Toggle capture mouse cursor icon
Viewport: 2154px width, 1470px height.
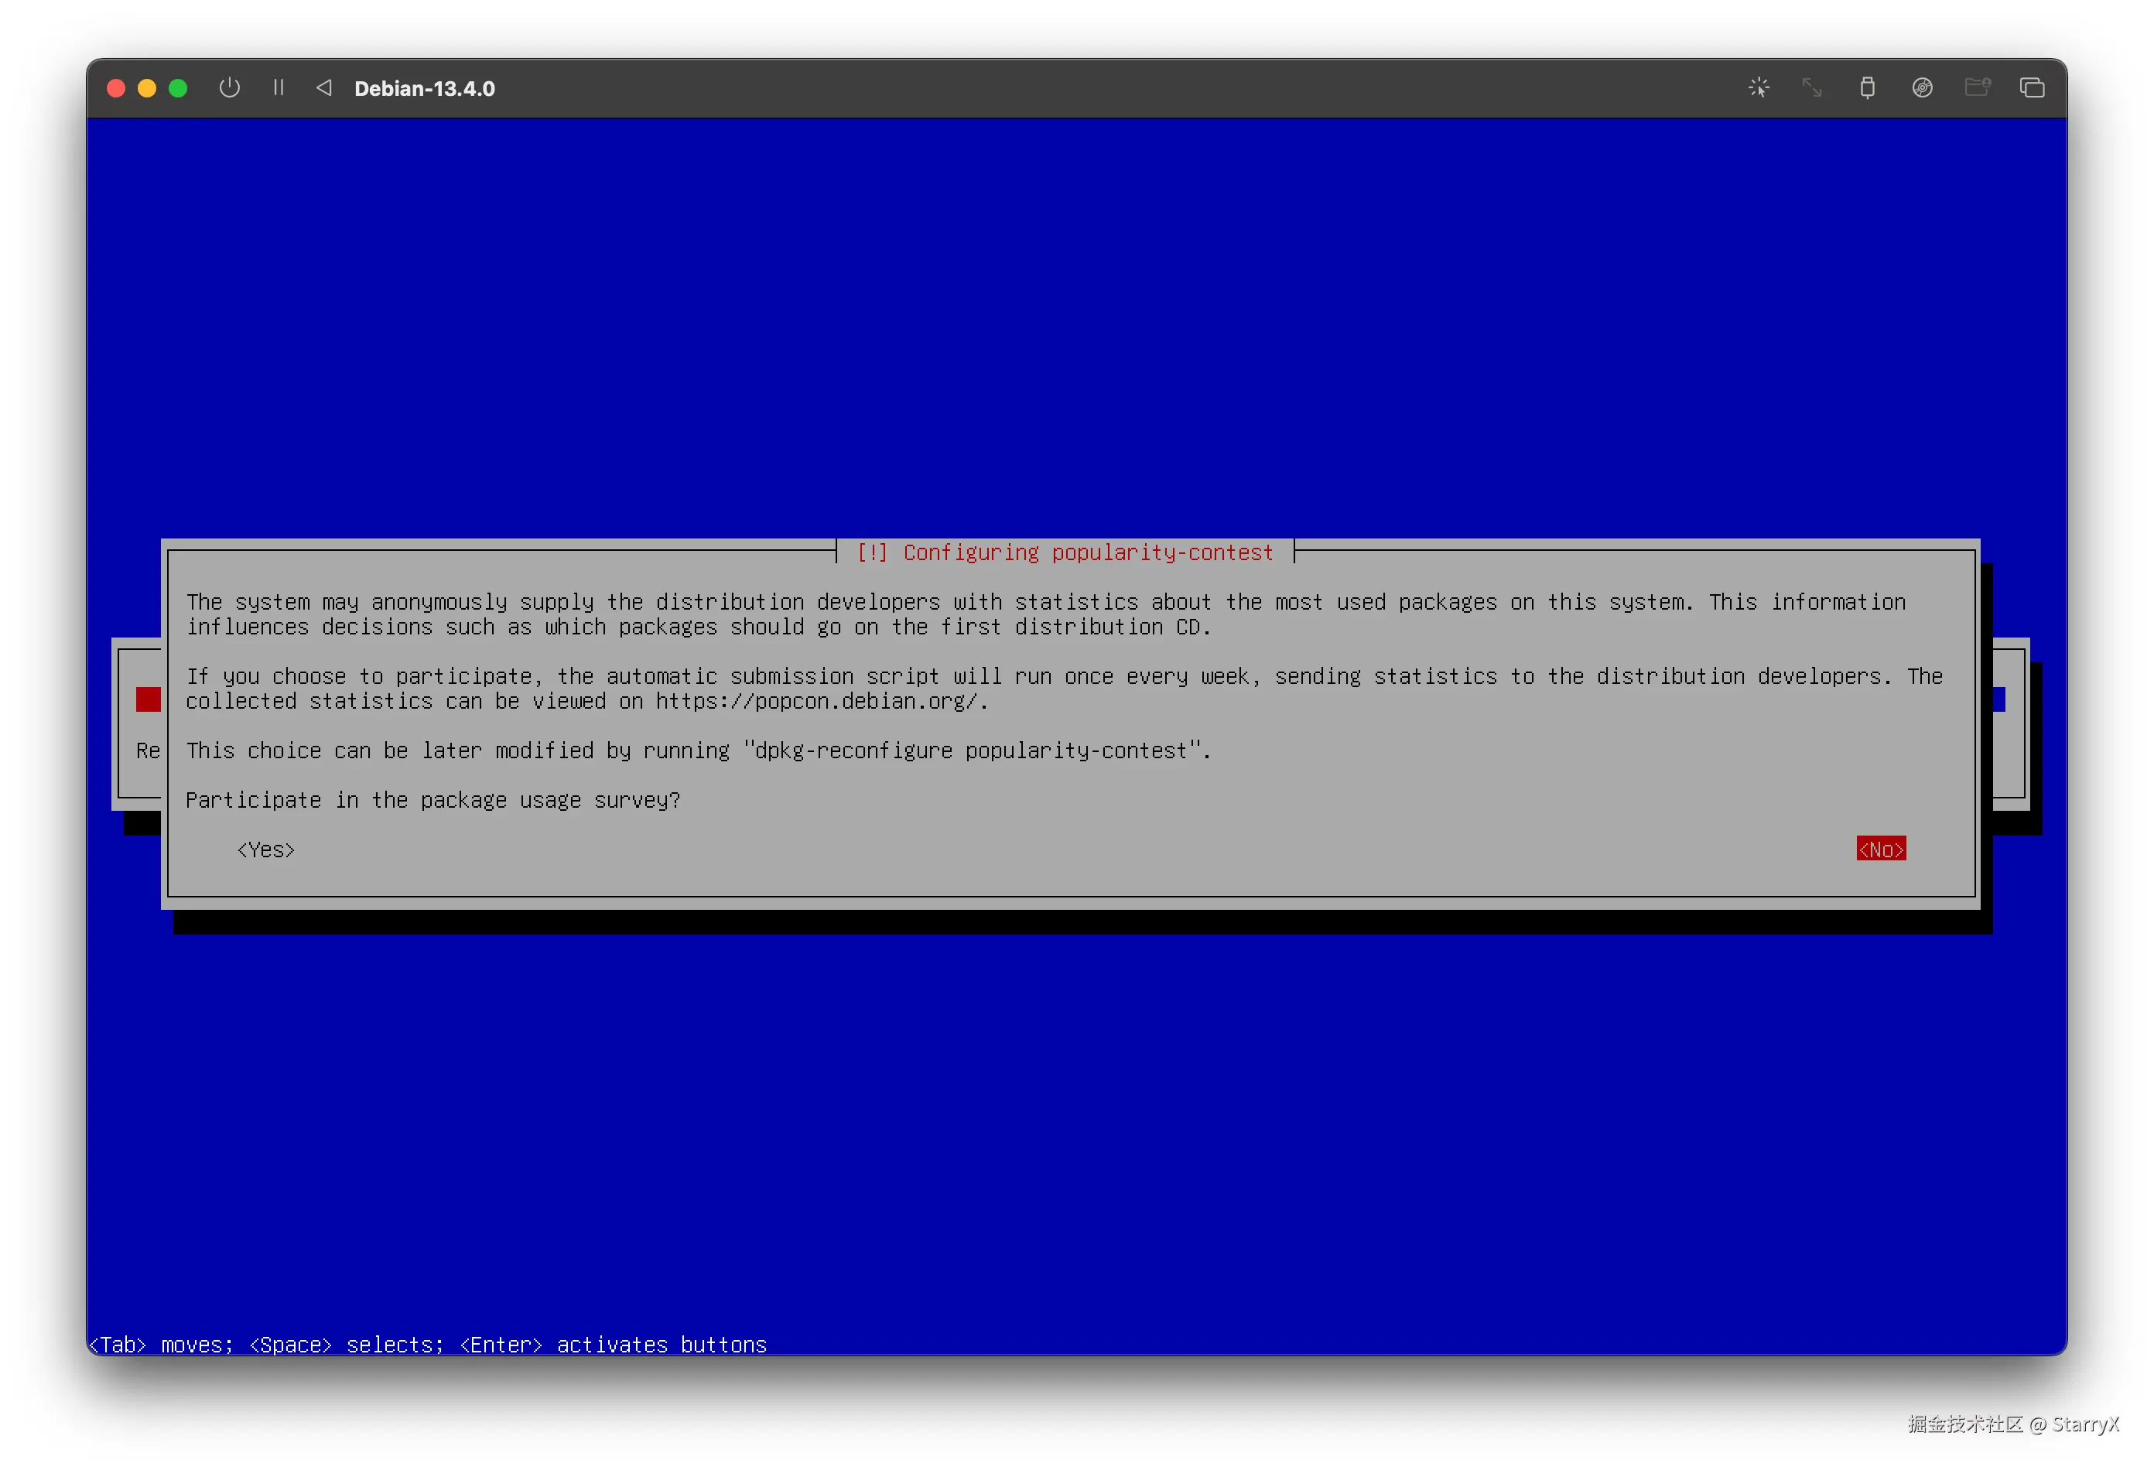pos(1758,88)
